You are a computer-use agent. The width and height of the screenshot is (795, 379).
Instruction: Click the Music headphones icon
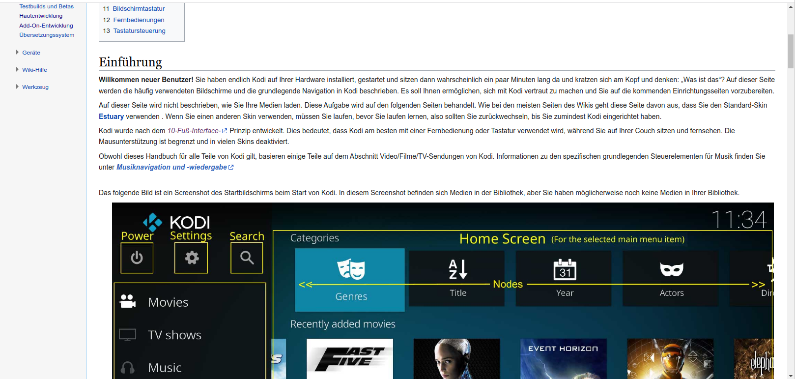click(128, 367)
